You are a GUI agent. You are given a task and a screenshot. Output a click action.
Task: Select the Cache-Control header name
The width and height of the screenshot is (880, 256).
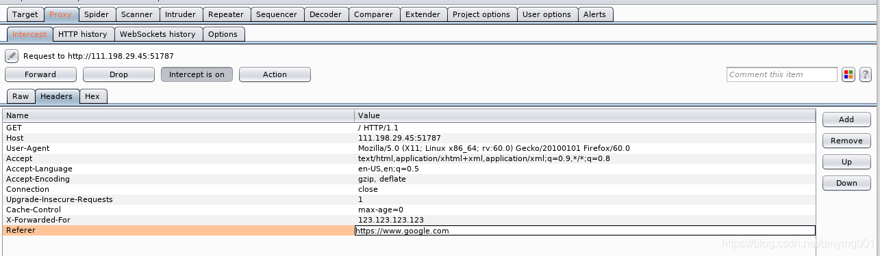(34, 210)
